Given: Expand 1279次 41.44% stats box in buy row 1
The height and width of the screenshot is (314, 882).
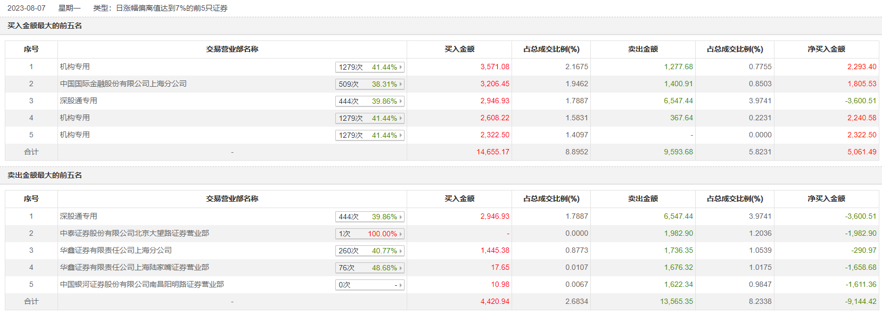Looking at the screenshot, I should pos(369,67).
